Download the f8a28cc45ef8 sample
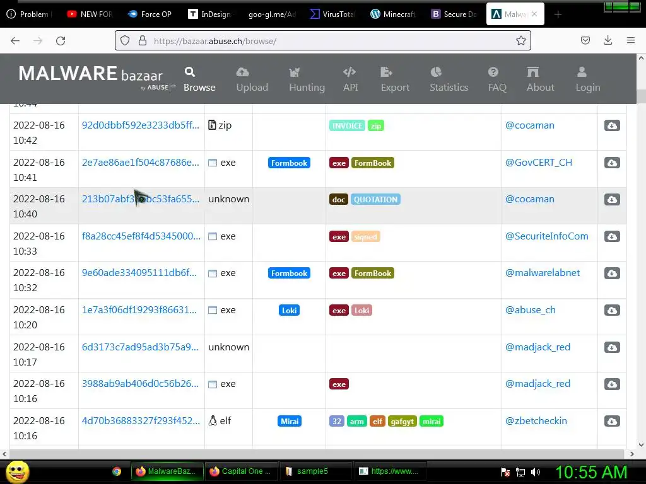This screenshot has width=646, height=484. [x=612, y=236]
